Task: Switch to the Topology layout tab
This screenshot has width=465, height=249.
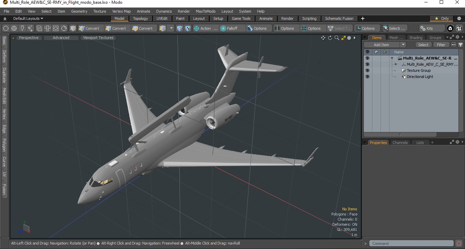Action: (141, 18)
